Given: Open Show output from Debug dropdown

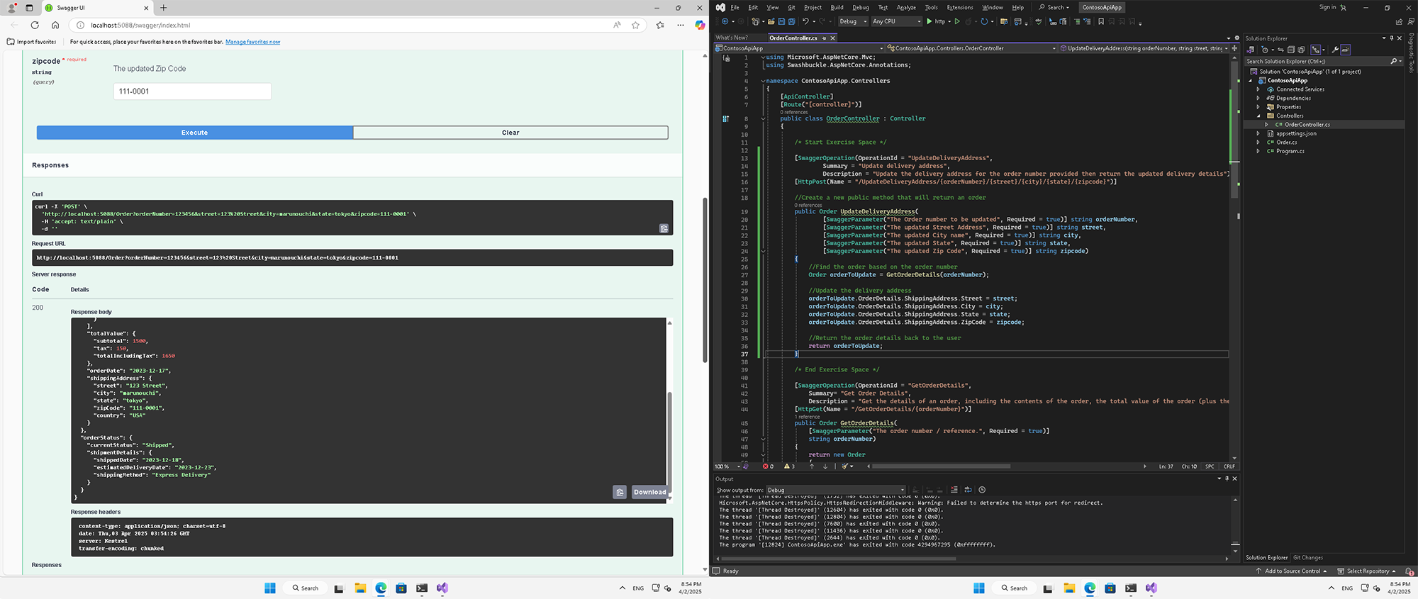Looking at the screenshot, I should (x=836, y=490).
